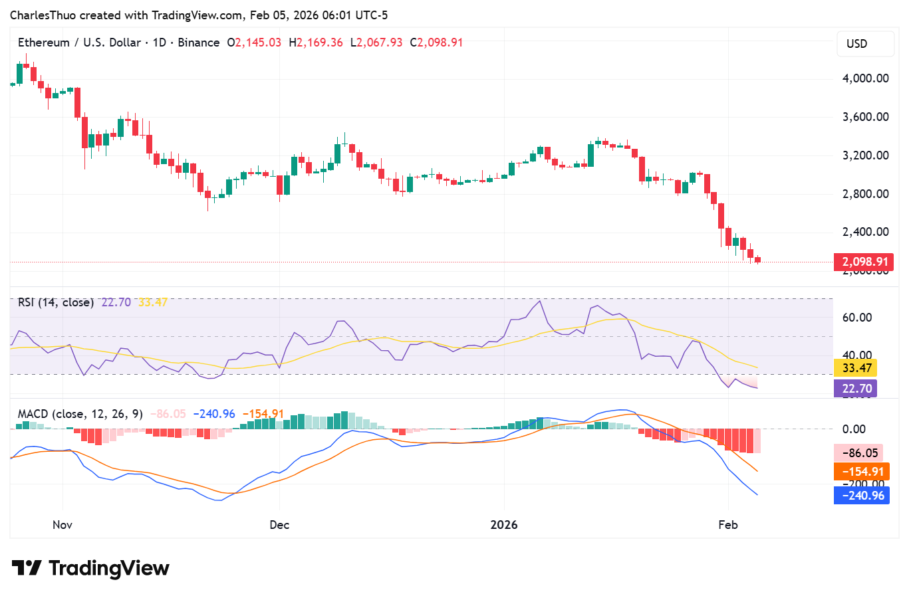
Task: Click the TradingView logo icon
Action: [x=26, y=568]
